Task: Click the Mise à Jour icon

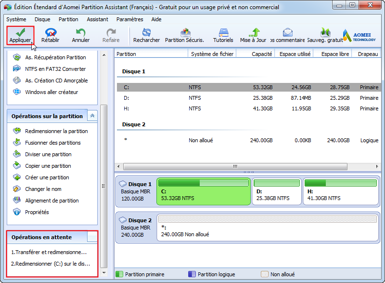Action: point(254,32)
